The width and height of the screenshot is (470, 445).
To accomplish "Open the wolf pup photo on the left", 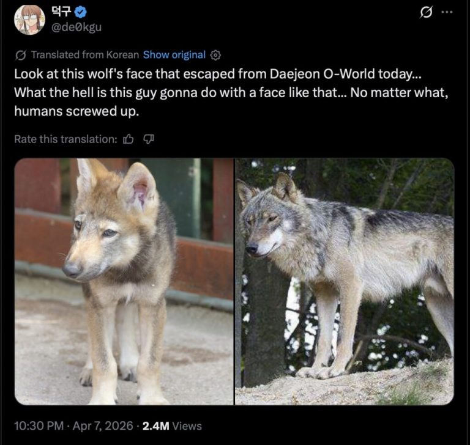I will click(124, 281).
